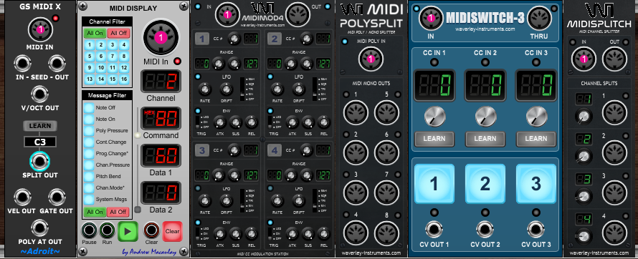
Task: Toggle the System Msgs message filter
Action: pyautogui.click(x=89, y=200)
